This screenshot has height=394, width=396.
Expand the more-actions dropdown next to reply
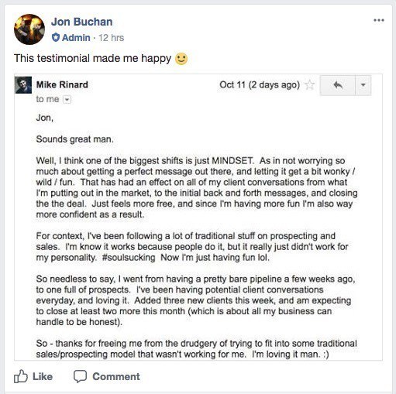[363, 85]
